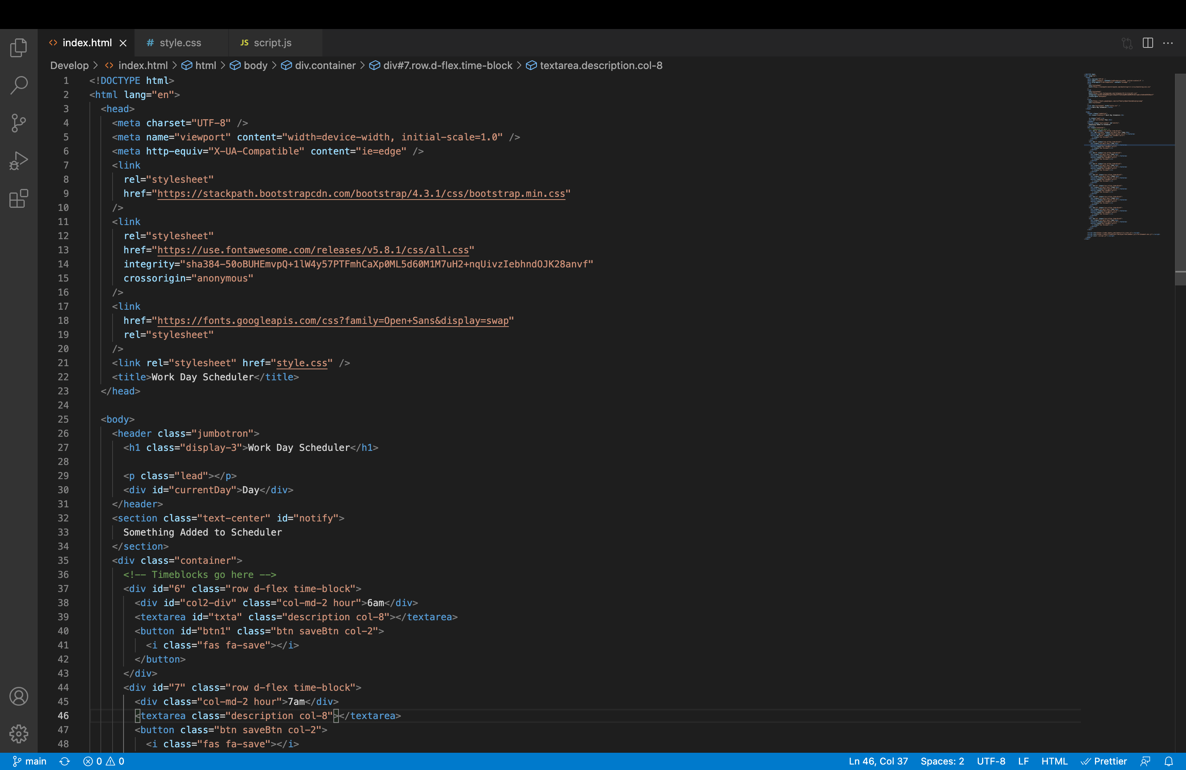Change language mode from HTML
The width and height of the screenshot is (1186, 770).
[1054, 761]
